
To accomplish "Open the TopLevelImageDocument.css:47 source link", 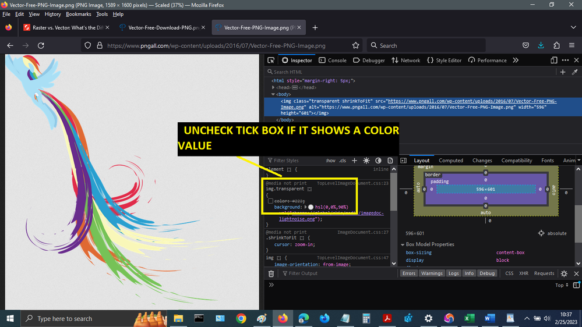I will pos(352,258).
